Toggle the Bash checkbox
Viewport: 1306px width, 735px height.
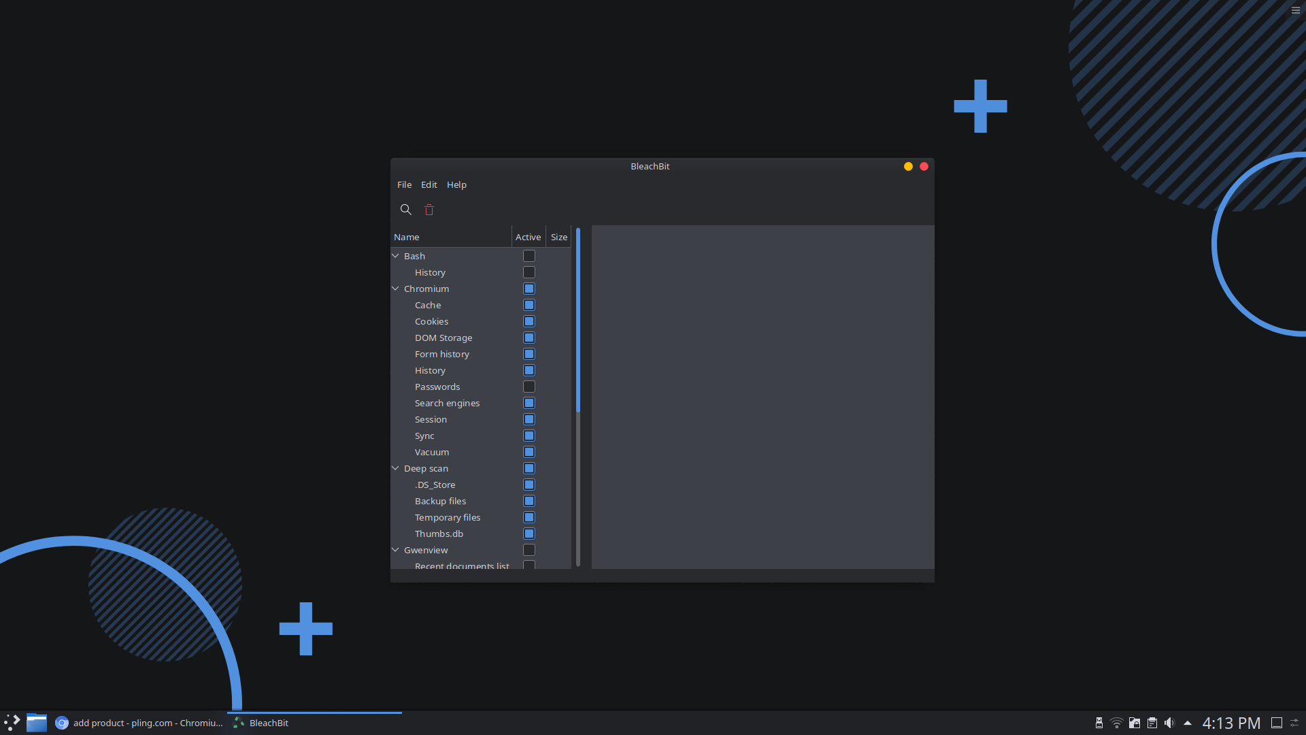click(529, 256)
